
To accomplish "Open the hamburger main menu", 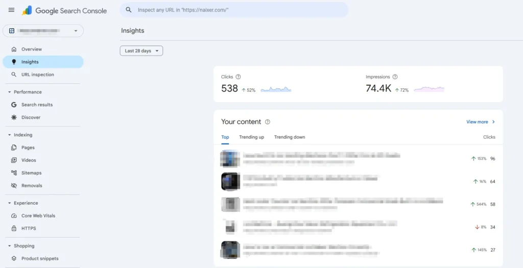I will click(x=11, y=10).
